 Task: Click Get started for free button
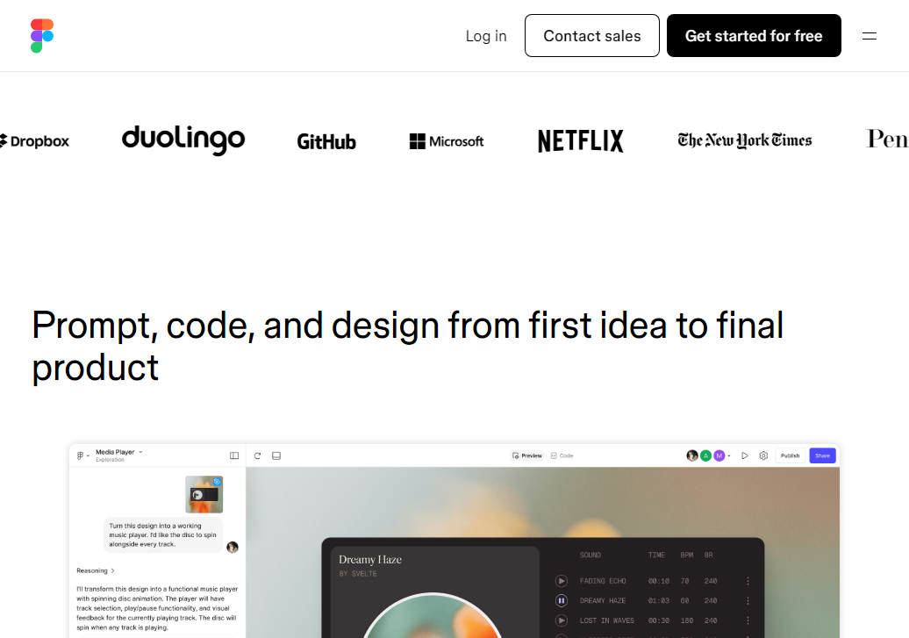[754, 36]
